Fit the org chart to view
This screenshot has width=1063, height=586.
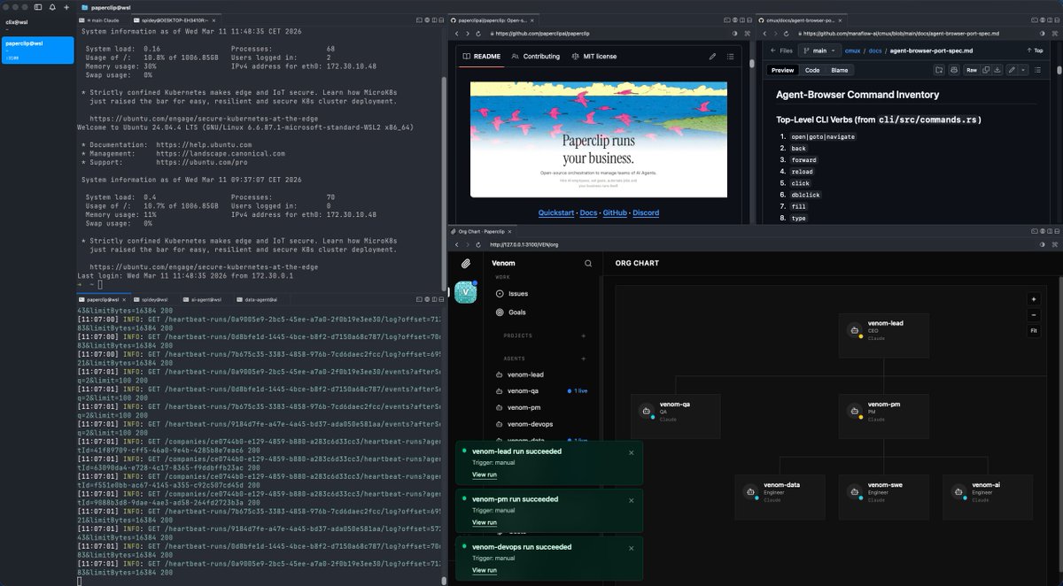[x=1034, y=331]
